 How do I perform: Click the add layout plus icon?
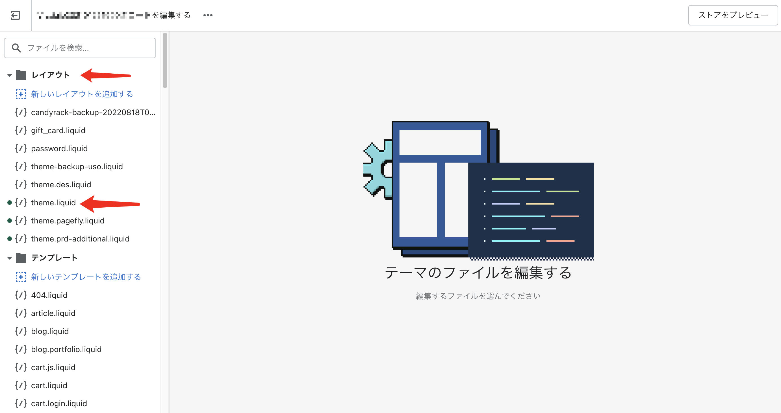(x=21, y=94)
